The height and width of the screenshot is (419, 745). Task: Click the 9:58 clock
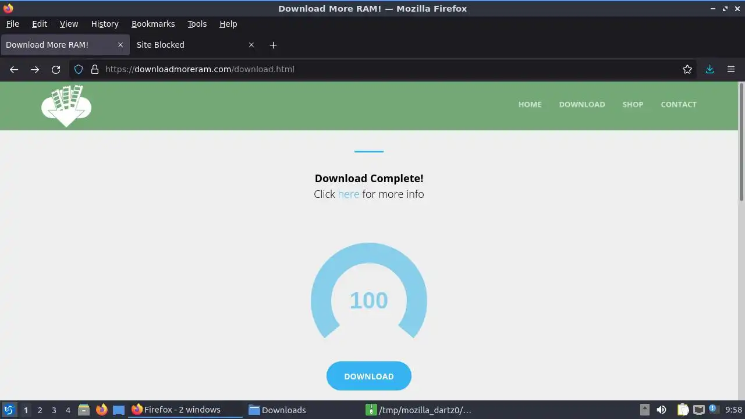[733, 410]
